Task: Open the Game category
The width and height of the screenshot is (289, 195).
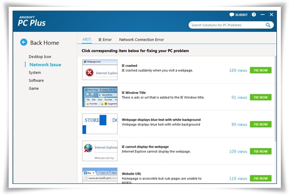Action: (34, 89)
